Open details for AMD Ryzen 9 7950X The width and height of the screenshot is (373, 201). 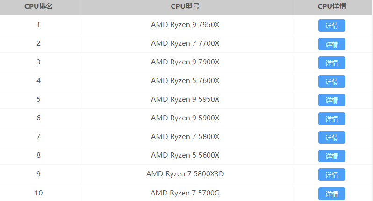[331, 25]
